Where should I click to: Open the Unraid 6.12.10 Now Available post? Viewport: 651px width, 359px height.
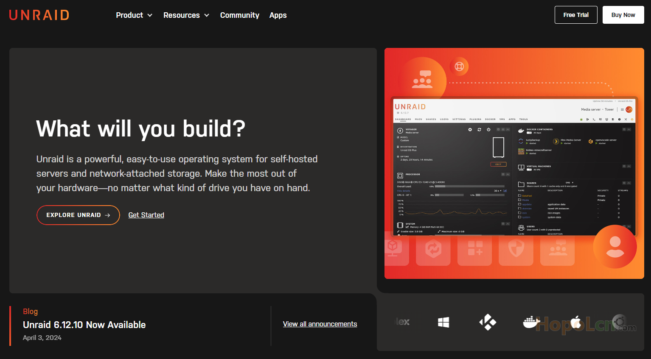(84, 325)
